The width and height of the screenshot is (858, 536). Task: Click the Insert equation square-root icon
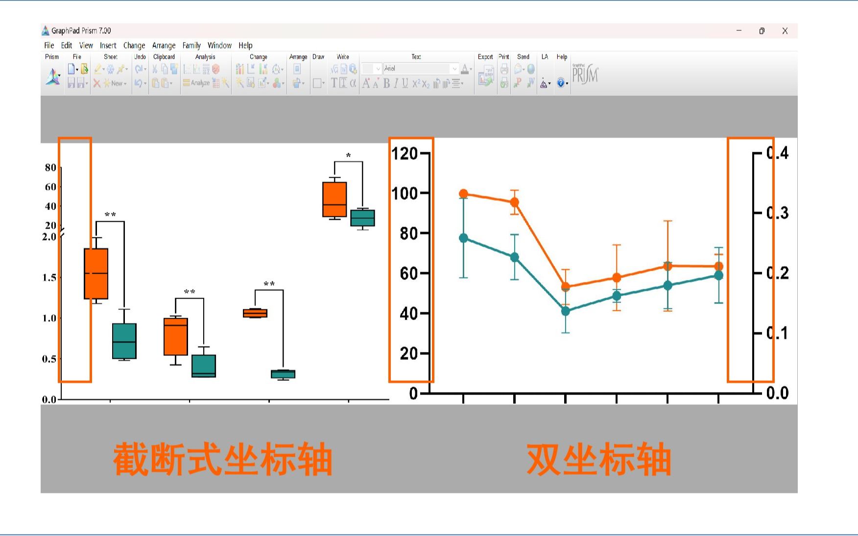pos(334,69)
